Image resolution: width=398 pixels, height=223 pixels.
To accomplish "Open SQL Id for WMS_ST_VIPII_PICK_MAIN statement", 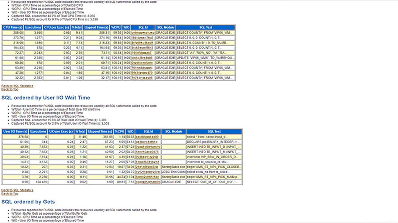I will pos(148,177).
